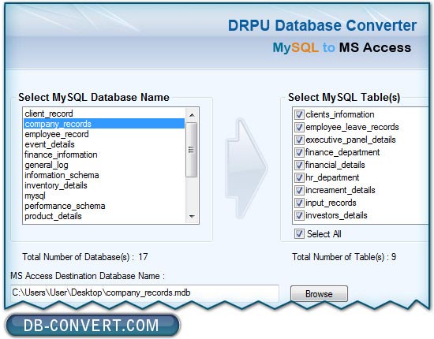
Task: Toggle the clients_information table checkbox
Action: click(299, 114)
